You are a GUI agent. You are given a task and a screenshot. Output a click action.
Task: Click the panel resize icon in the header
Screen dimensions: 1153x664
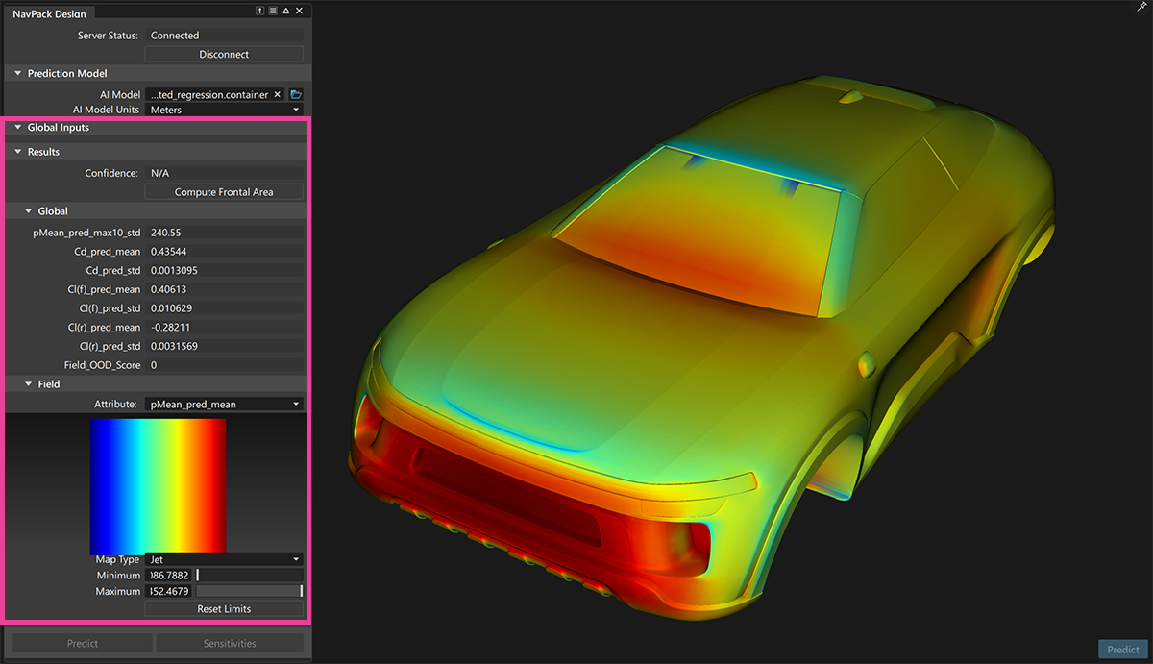(259, 11)
